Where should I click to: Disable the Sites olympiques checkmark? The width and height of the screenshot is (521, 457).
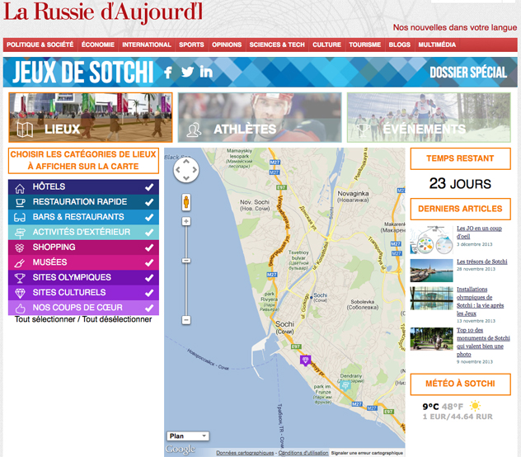coord(149,278)
